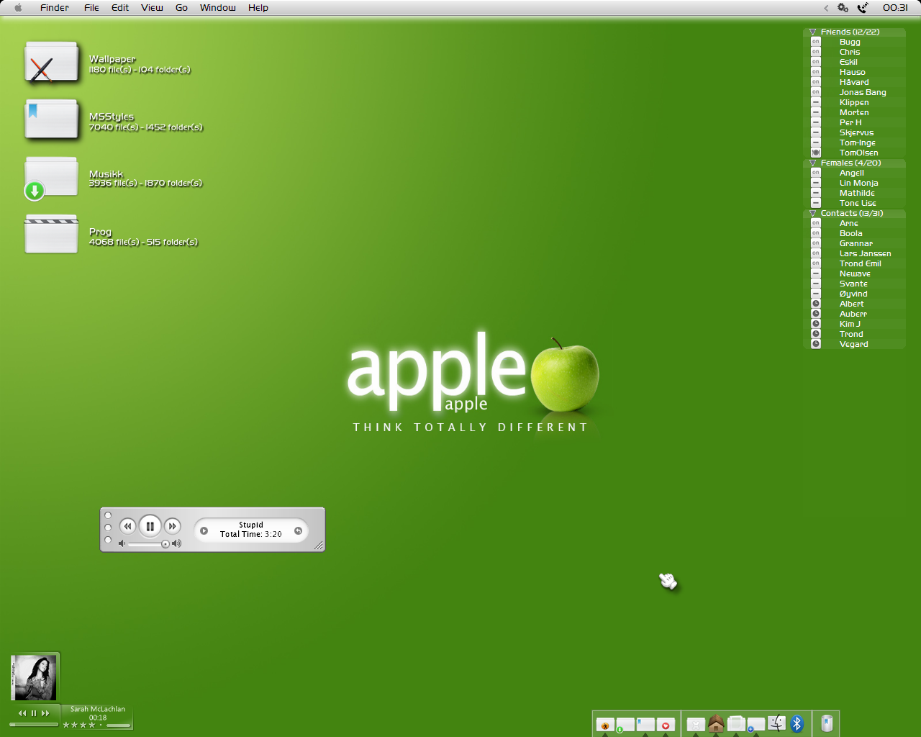The height and width of the screenshot is (737, 921).
Task: Skip to previous track in iTunes mini player
Action: pyautogui.click(x=127, y=526)
